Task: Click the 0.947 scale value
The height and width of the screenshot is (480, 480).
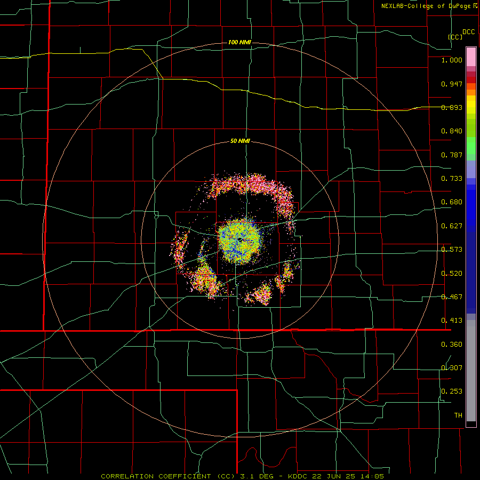Action: click(452, 84)
